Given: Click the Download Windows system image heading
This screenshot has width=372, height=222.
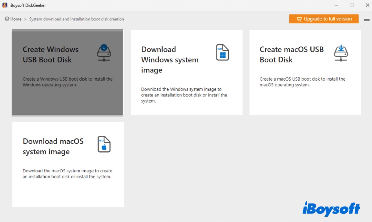Looking at the screenshot, I should [x=170, y=60].
